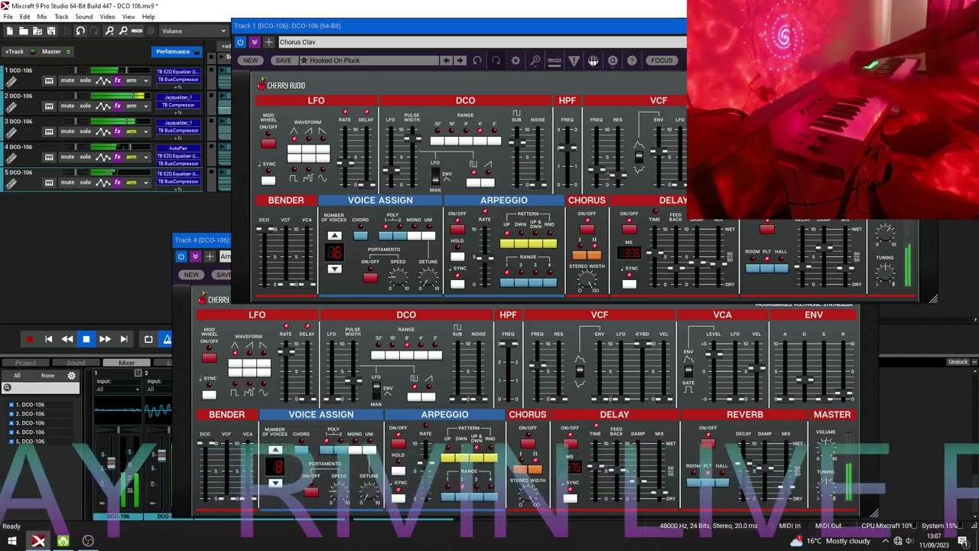
Task: Click the plus icon beside Chorus Clav
Action: tap(268, 42)
